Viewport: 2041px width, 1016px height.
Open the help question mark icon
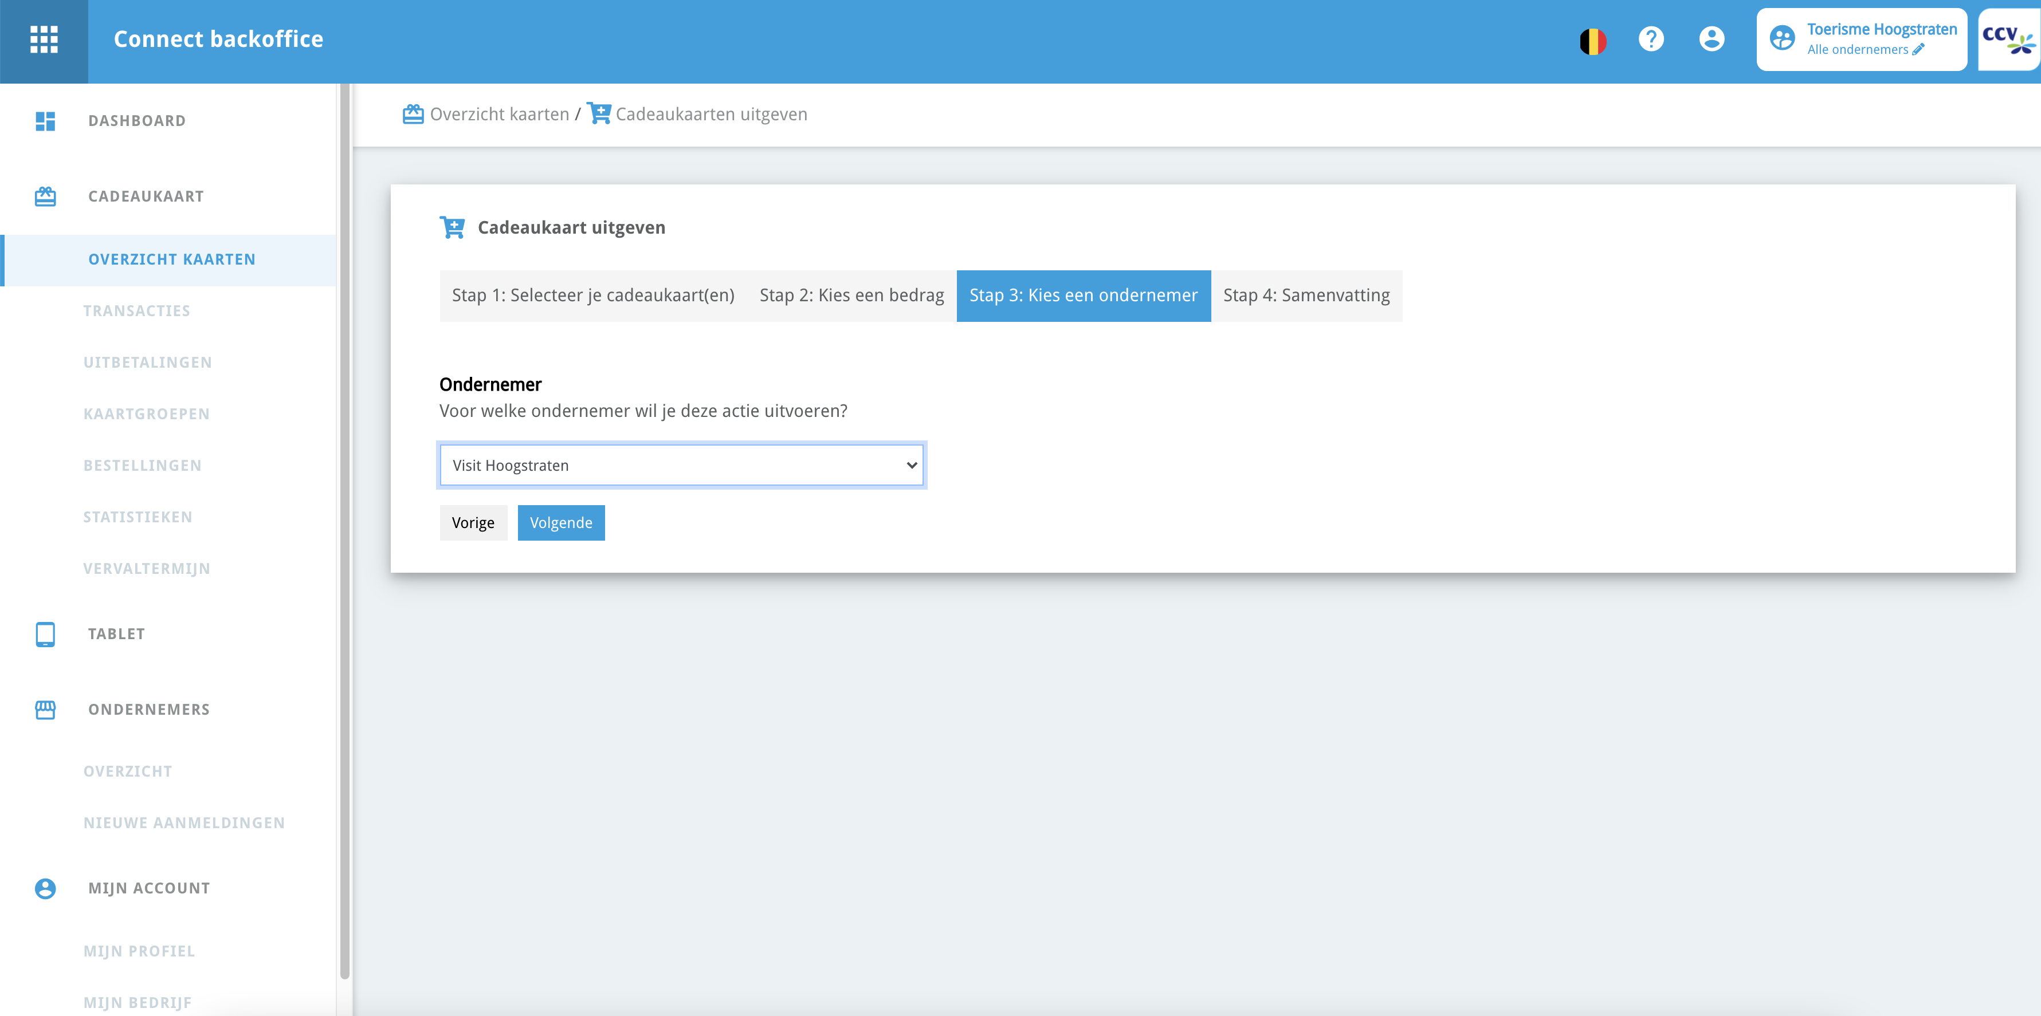(x=1651, y=39)
